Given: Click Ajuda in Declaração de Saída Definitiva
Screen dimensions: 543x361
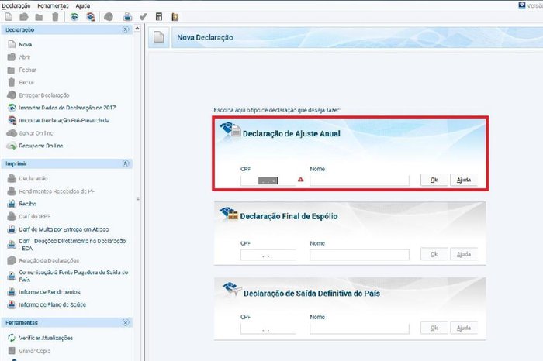Looking at the screenshot, I should pyautogui.click(x=464, y=328).
